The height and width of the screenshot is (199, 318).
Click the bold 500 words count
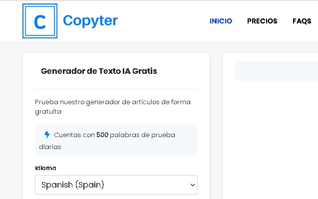pos(102,135)
